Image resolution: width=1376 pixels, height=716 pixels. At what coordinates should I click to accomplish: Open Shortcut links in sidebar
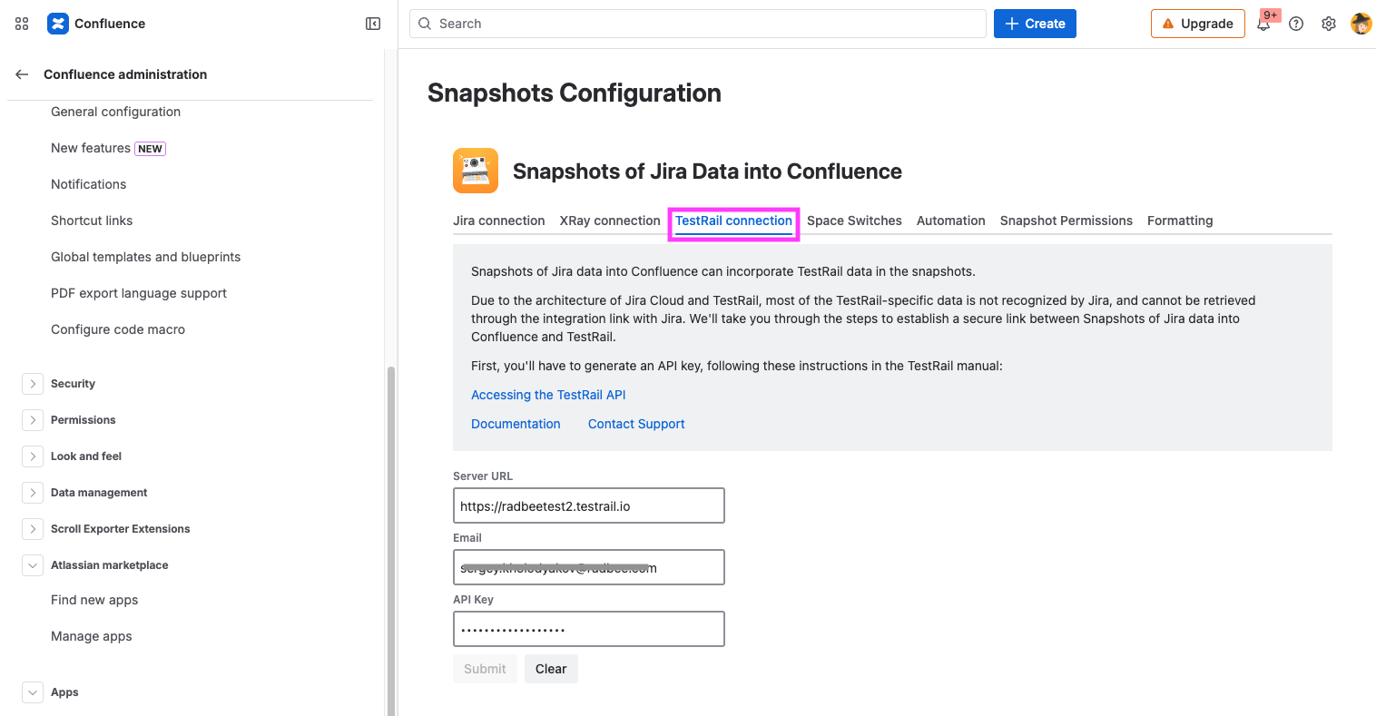92,221
